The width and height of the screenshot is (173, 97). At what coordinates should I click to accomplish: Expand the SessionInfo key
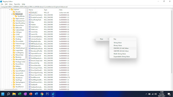click(12, 73)
